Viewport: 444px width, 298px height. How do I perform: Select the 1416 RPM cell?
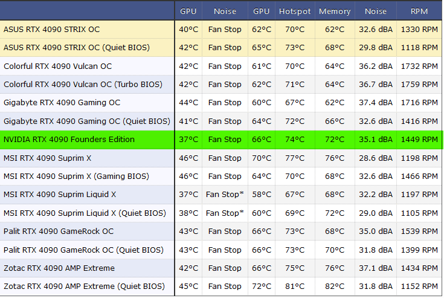(419, 121)
